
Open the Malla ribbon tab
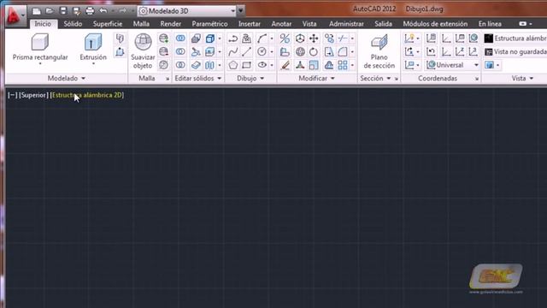(141, 24)
